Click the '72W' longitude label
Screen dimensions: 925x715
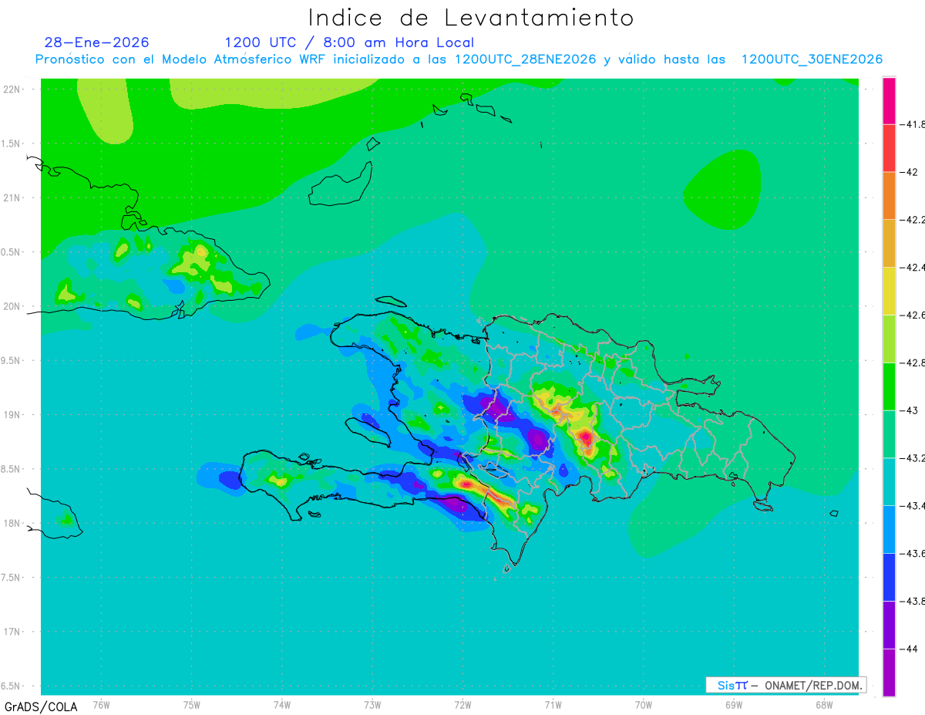[462, 705]
